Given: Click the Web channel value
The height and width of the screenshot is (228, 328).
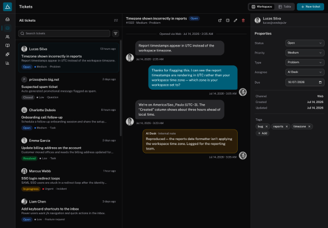Looking at the screenshot, I should pyautogui.click(x=320, y=96).
